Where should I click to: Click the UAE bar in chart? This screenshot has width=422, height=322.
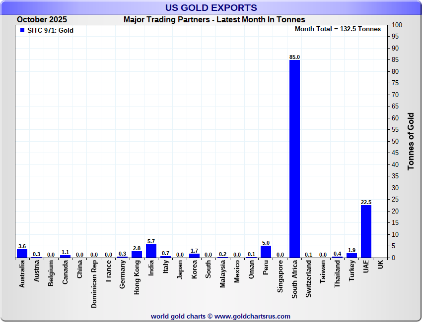366,231
